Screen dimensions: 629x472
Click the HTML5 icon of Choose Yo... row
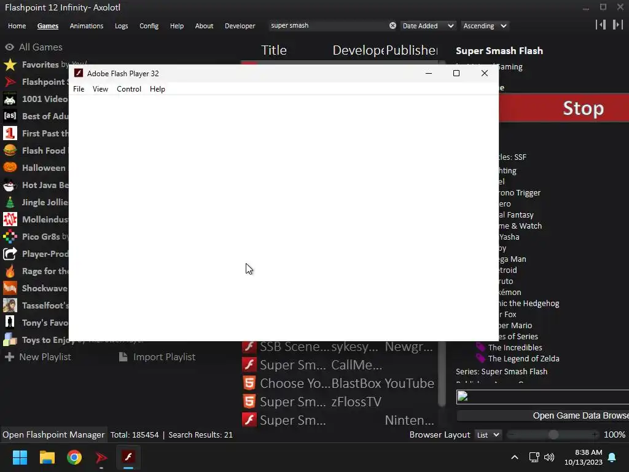click(249, 383)
